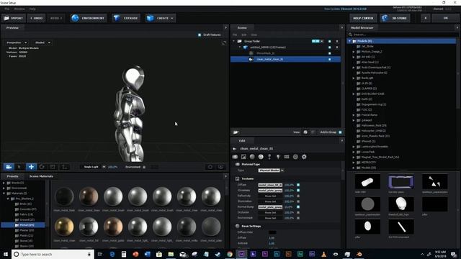Open the Help Center
Screen dimensions: 461x259
(363, 18)
